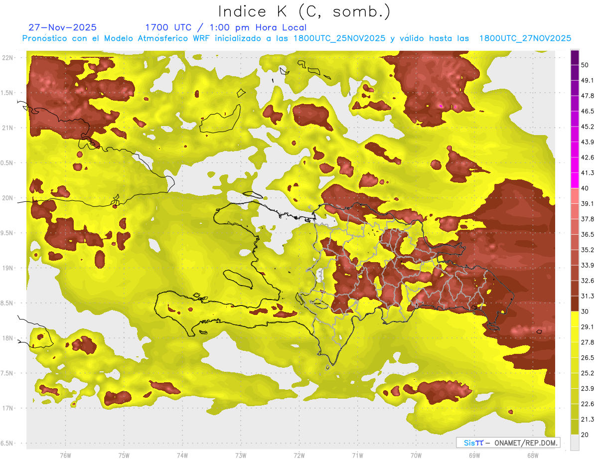Screen dimensions: 598x462
Task: Click the longitude axis label "76W"
Action: coord(65,456)
